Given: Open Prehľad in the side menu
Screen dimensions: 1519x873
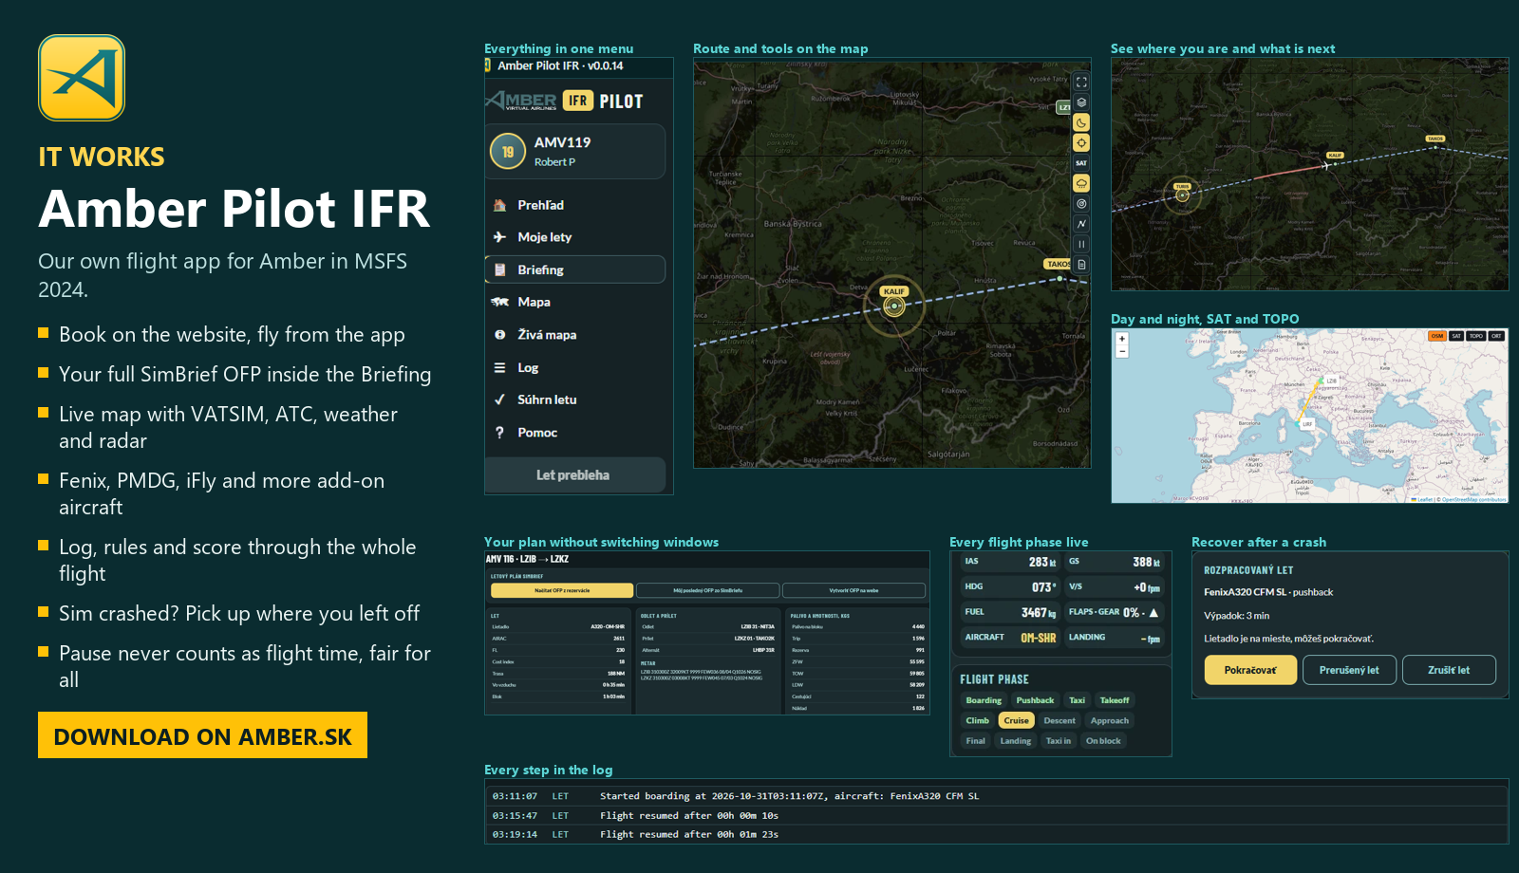Looking at the screenshot, I should [575, 205].
